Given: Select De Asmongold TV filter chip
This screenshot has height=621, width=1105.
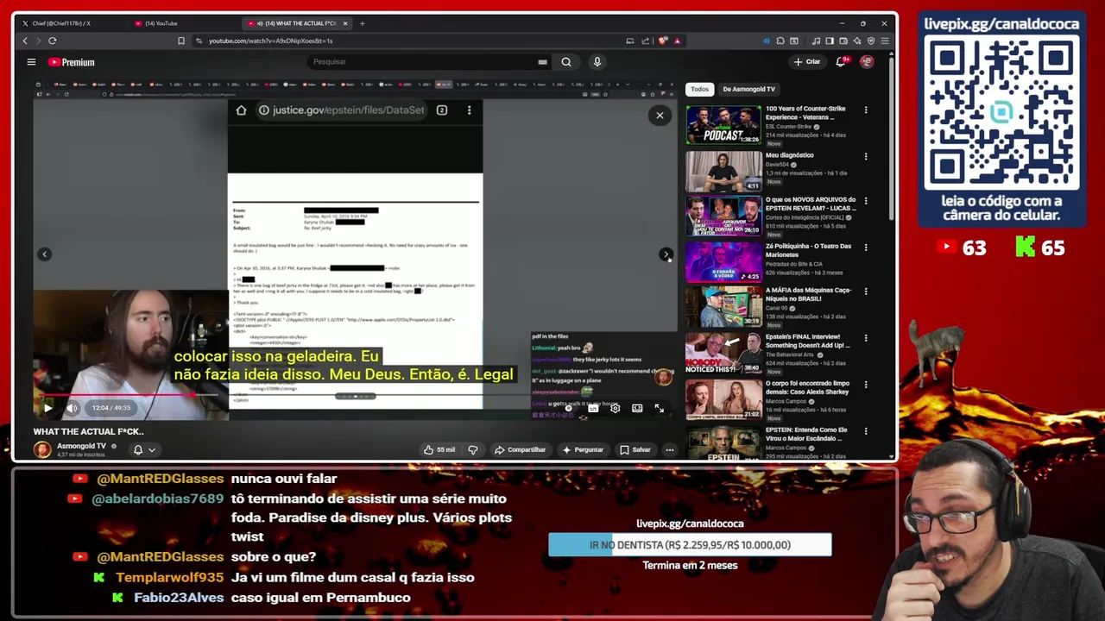Looking at the screenshot, I should click(x=749, y=89).
